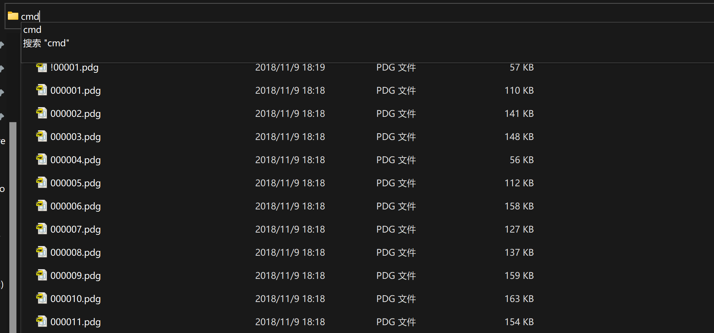Click the file icon of 000010.pdg

coord(41,299)
